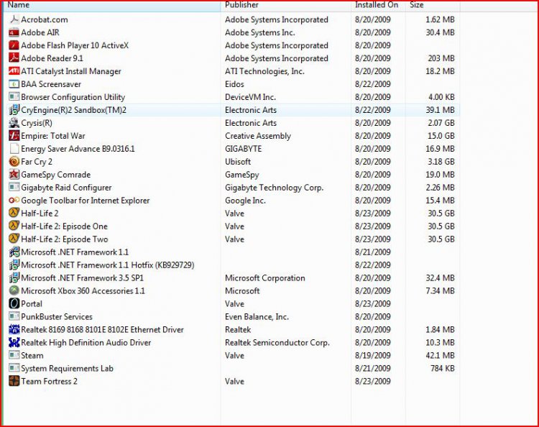
Task: Click the Energy Saver Advance blank icon
Action: tap(14, 149)
